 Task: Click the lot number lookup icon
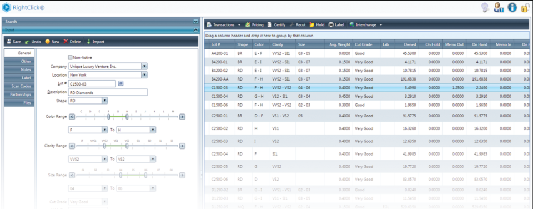[120, 83]
